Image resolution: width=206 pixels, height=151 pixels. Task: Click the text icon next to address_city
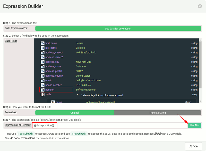coord(43,62)
